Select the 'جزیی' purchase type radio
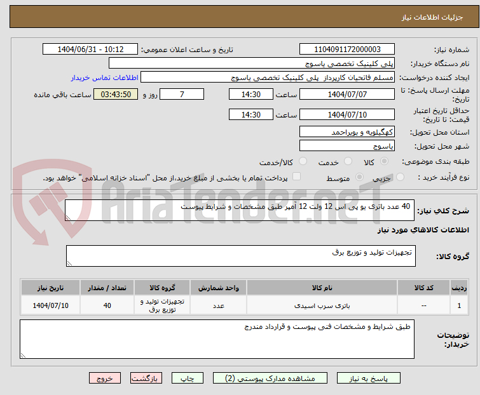This screenshot has width=480, height=395. point(400,177)
